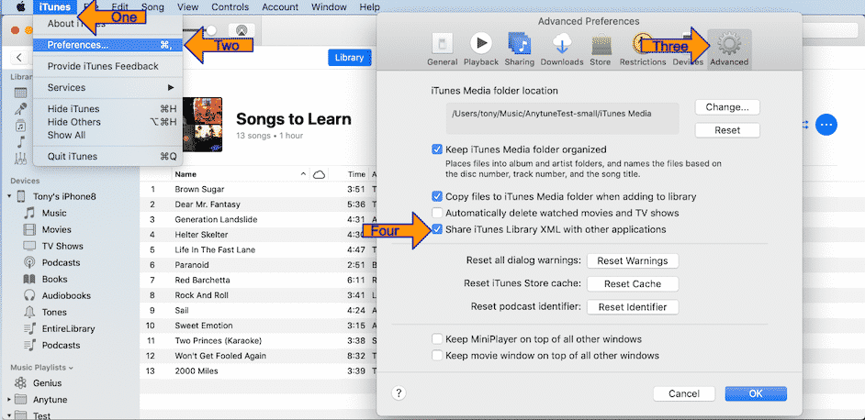The height and width of the screenshot is (420, 865).
Task: Enable Keep movie window on top checkbox
Action: click(437, 356)
